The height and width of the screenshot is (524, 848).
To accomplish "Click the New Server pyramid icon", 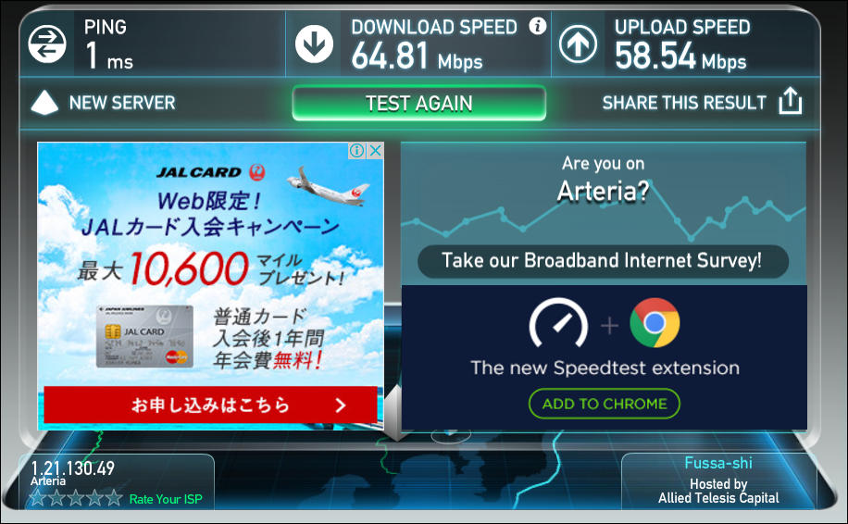I will click(44, 102).
